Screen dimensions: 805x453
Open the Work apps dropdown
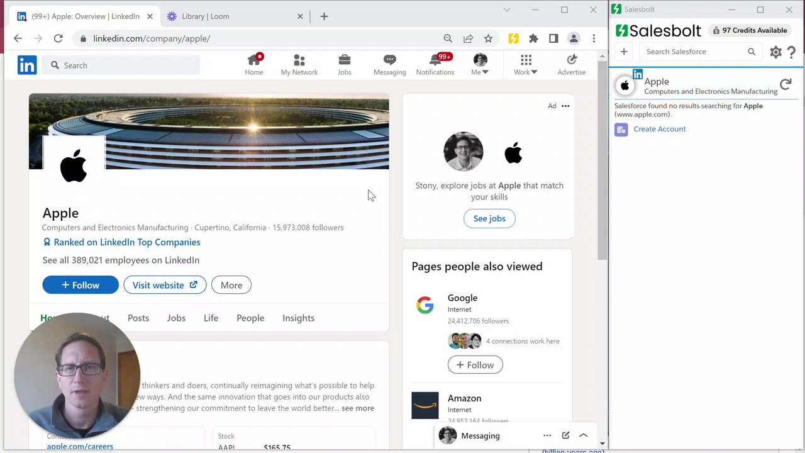(526, 65)
